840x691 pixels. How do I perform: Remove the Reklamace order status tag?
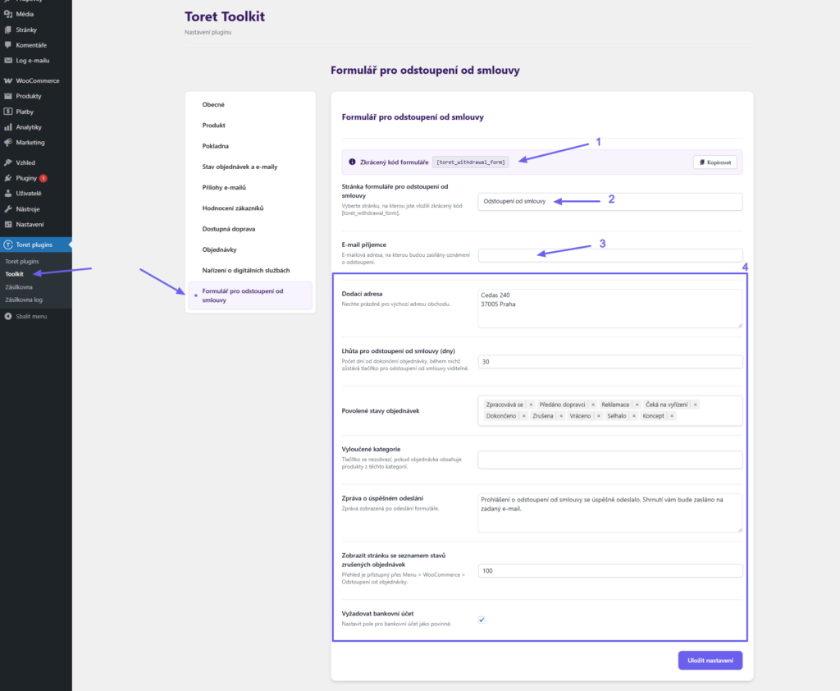(636, 405)
